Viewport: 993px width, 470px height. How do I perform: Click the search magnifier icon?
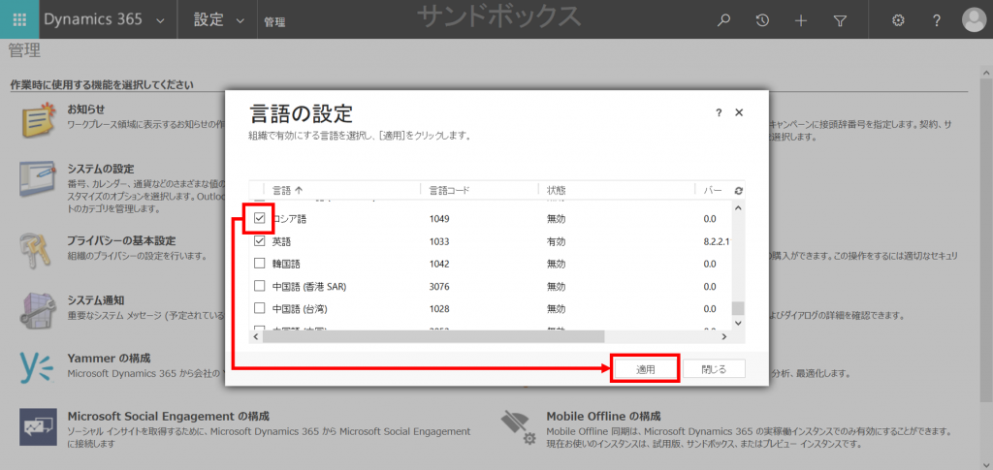(723, 20)
